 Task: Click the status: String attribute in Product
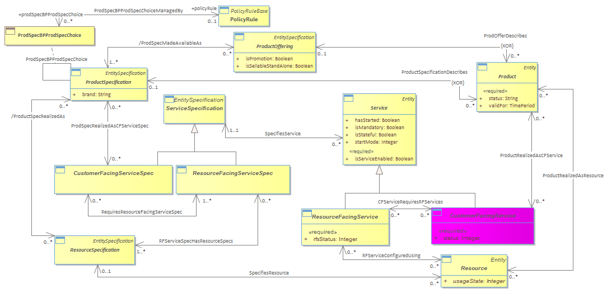click(503, 98)
